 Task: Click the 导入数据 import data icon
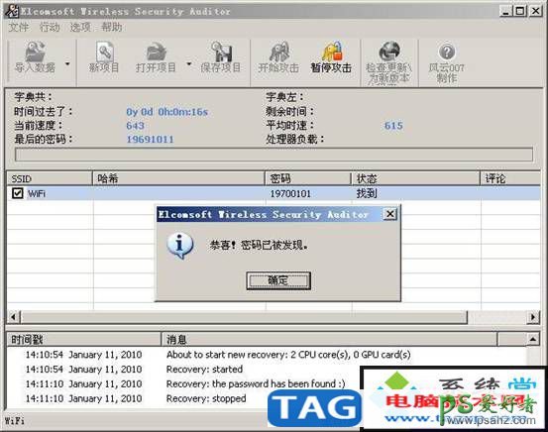pos(35,52)
